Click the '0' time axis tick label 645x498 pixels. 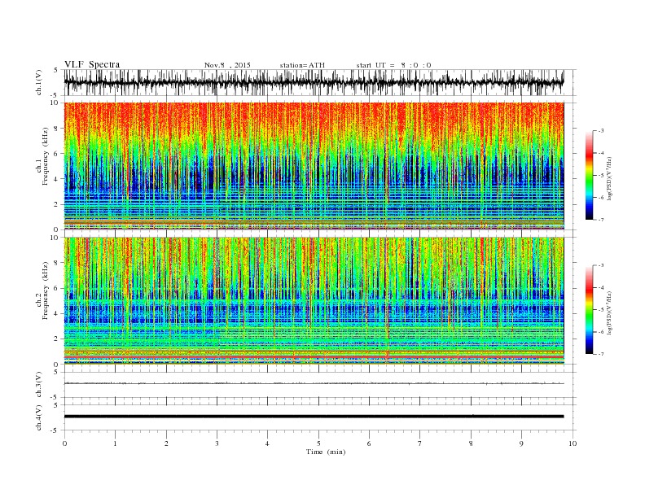64,443
